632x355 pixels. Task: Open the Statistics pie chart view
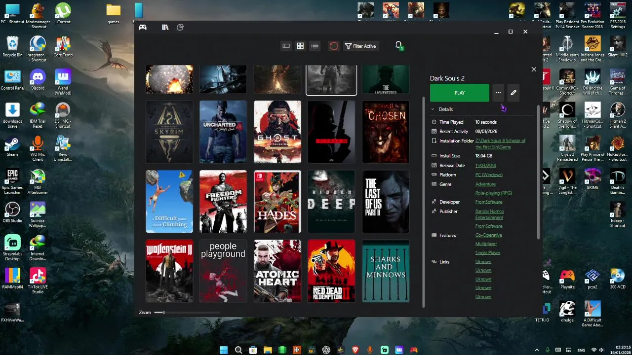click(180, 28)
